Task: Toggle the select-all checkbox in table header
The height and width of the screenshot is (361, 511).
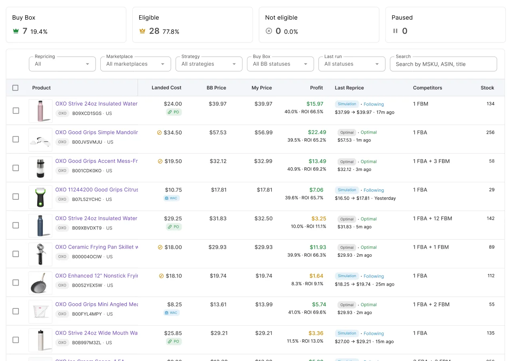Action: tap(15, 88)
